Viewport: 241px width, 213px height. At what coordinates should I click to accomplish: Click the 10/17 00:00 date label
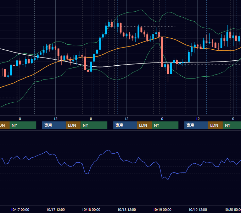[x=20, y=209]
